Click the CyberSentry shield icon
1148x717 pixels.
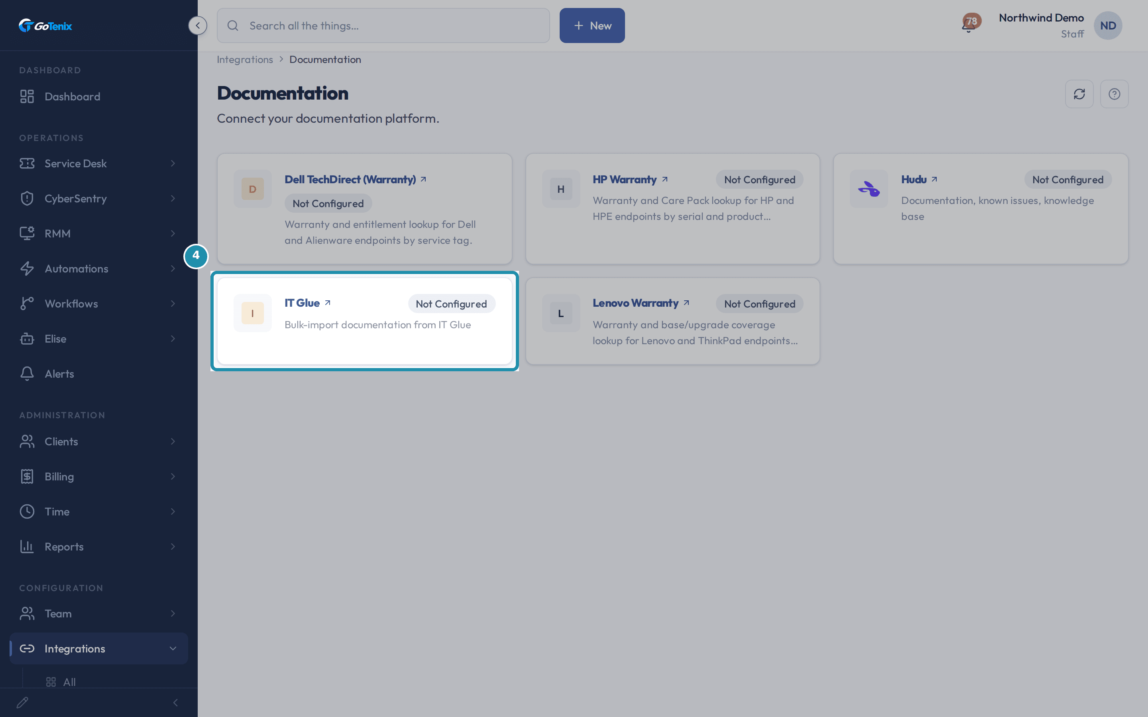point(27,198)
